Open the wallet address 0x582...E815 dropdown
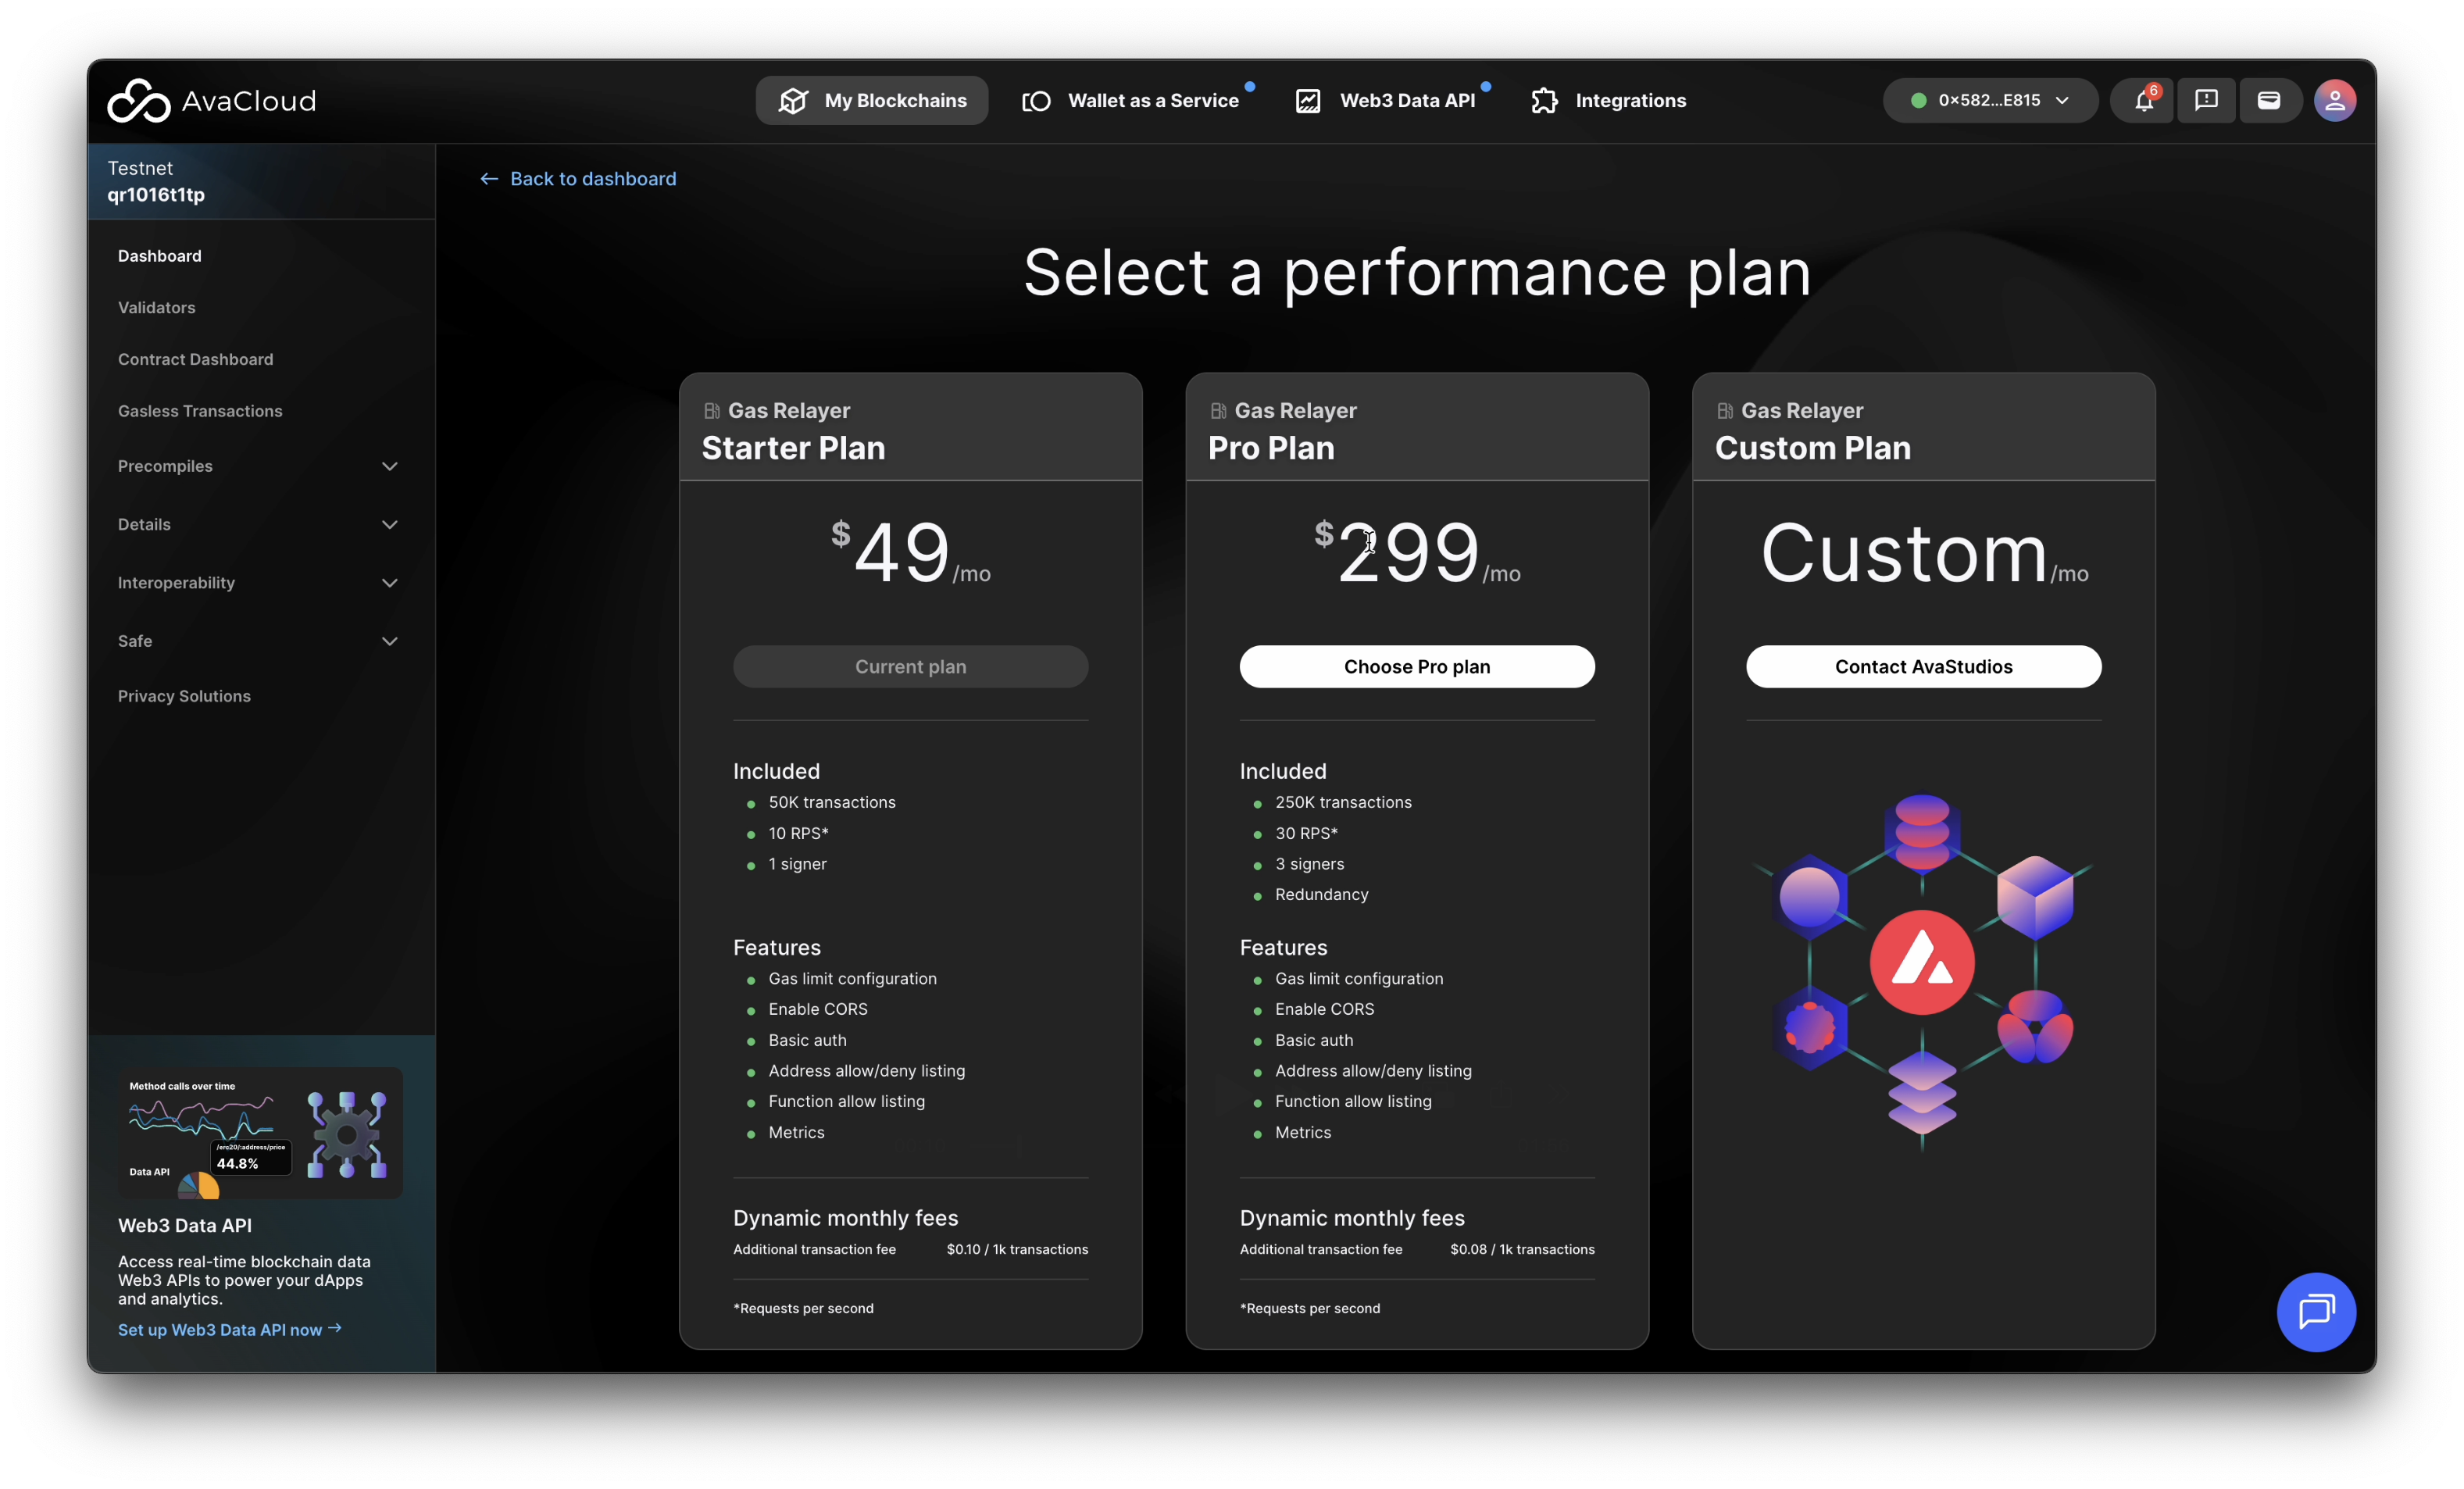 click(x=1989, y=100)
